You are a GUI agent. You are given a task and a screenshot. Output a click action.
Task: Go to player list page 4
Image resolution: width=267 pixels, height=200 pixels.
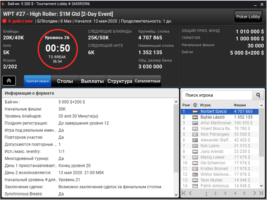coord(235,194)
